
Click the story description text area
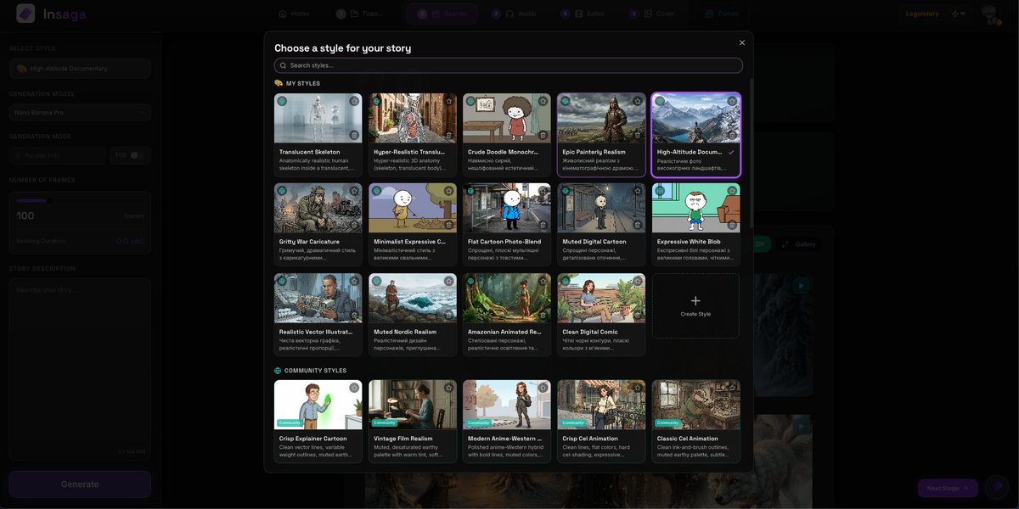pyautogui.click(x=80, y=369)
